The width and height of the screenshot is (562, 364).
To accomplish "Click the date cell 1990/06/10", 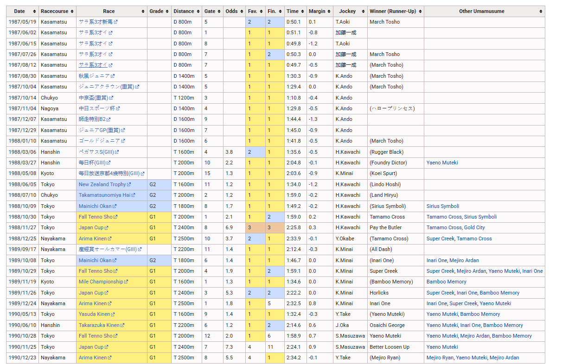I will tap(23, 325).
